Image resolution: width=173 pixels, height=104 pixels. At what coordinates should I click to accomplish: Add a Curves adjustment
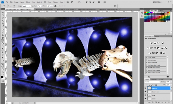point(159,43)
